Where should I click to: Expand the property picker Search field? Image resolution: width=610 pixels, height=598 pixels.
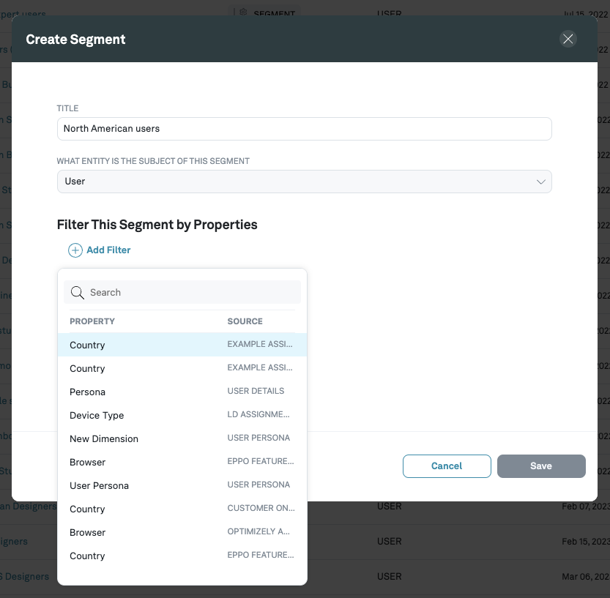(182, 292)
